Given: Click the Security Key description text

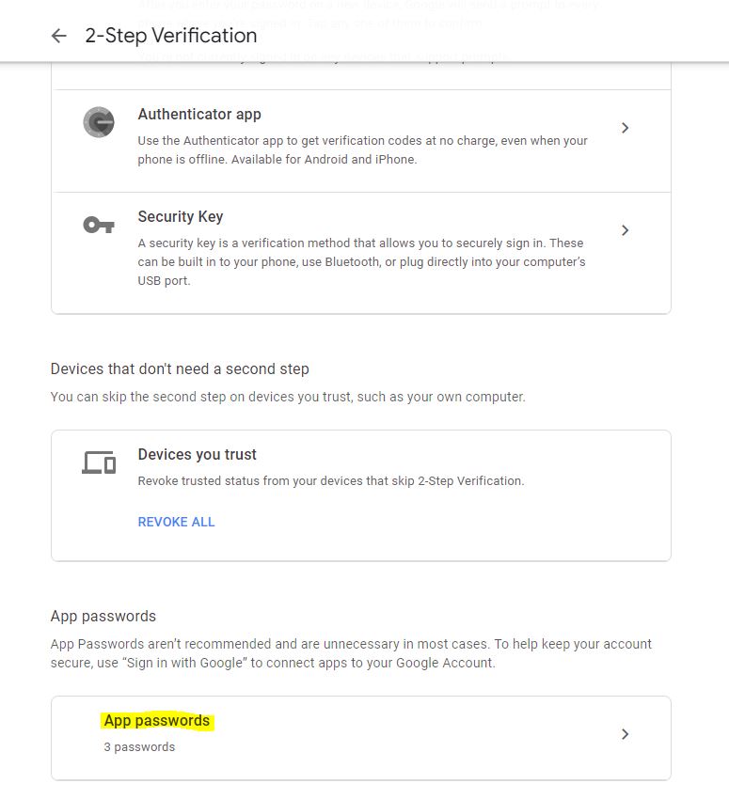Looking at the screenshot, I should coord(361,261).
